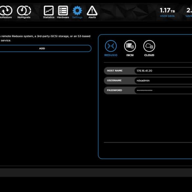
Task: Click the USERNAME label
Action: pos(114,80)
